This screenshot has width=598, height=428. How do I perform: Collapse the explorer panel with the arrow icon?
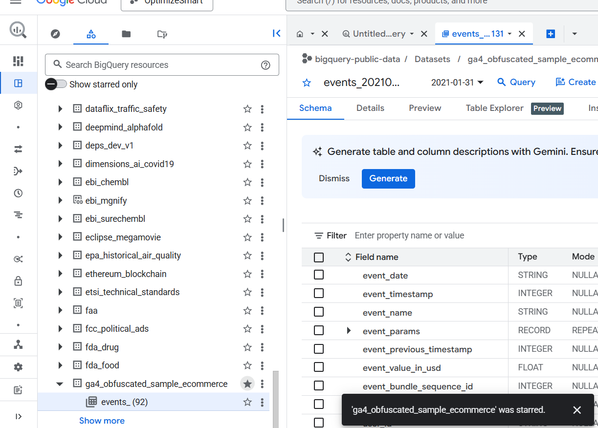[276, 33]
